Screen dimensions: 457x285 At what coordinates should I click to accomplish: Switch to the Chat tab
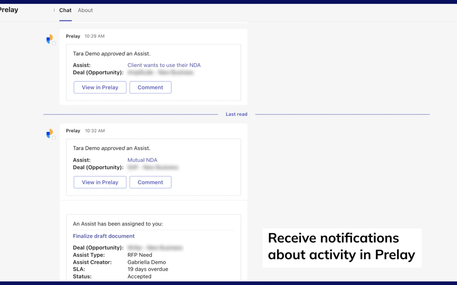tap(65, 10)
